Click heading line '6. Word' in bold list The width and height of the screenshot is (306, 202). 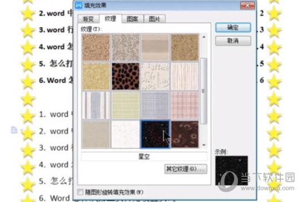(x=56, y=80)
